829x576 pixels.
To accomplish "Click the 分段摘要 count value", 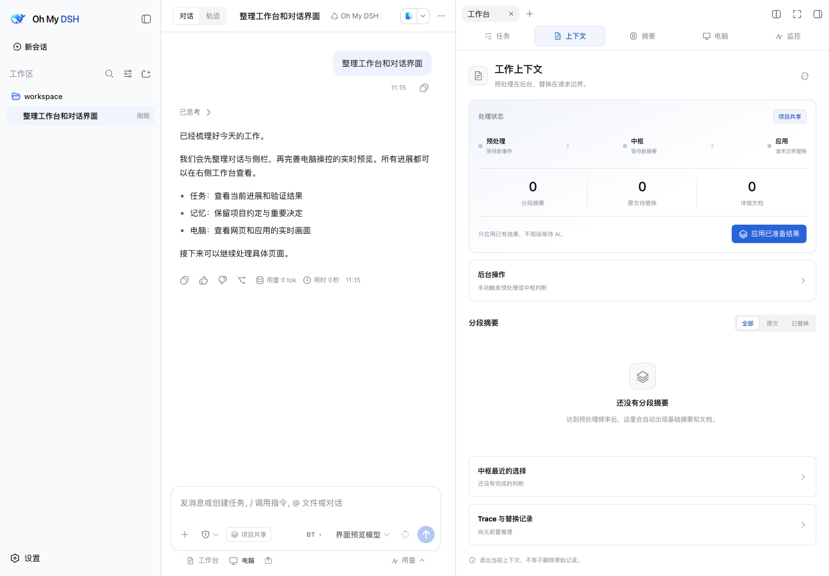I will click(x=533, y=187).
